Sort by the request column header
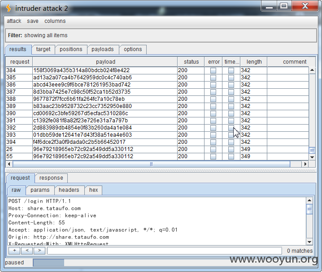The image size is (322, 272). [20, 62]
